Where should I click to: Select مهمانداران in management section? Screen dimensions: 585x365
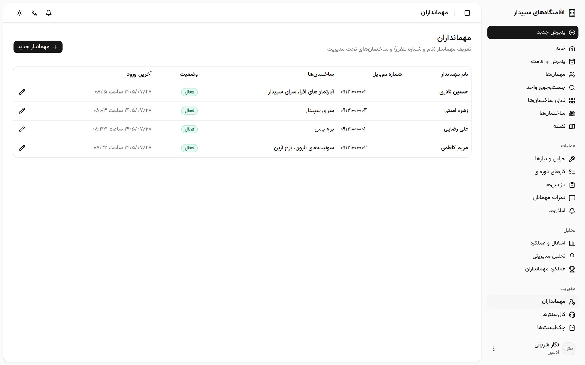[533, 302]
